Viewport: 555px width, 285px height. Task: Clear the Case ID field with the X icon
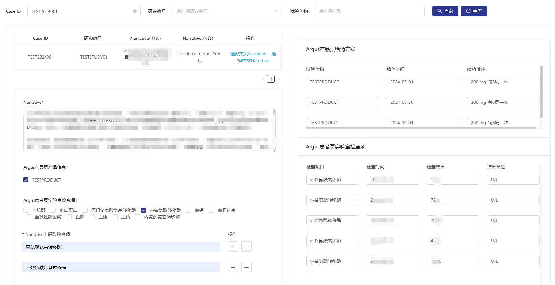click(x=135, y=11)
